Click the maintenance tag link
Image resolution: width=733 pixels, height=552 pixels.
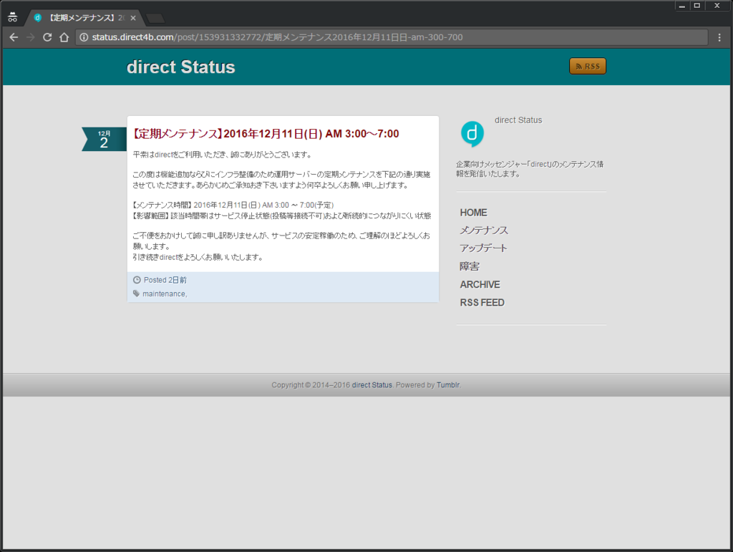click(164, 294)
